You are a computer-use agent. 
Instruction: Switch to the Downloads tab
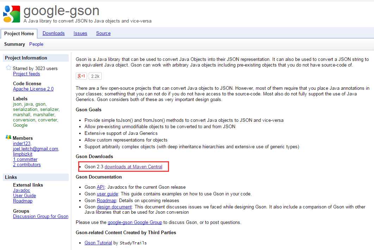coord(54,33)
